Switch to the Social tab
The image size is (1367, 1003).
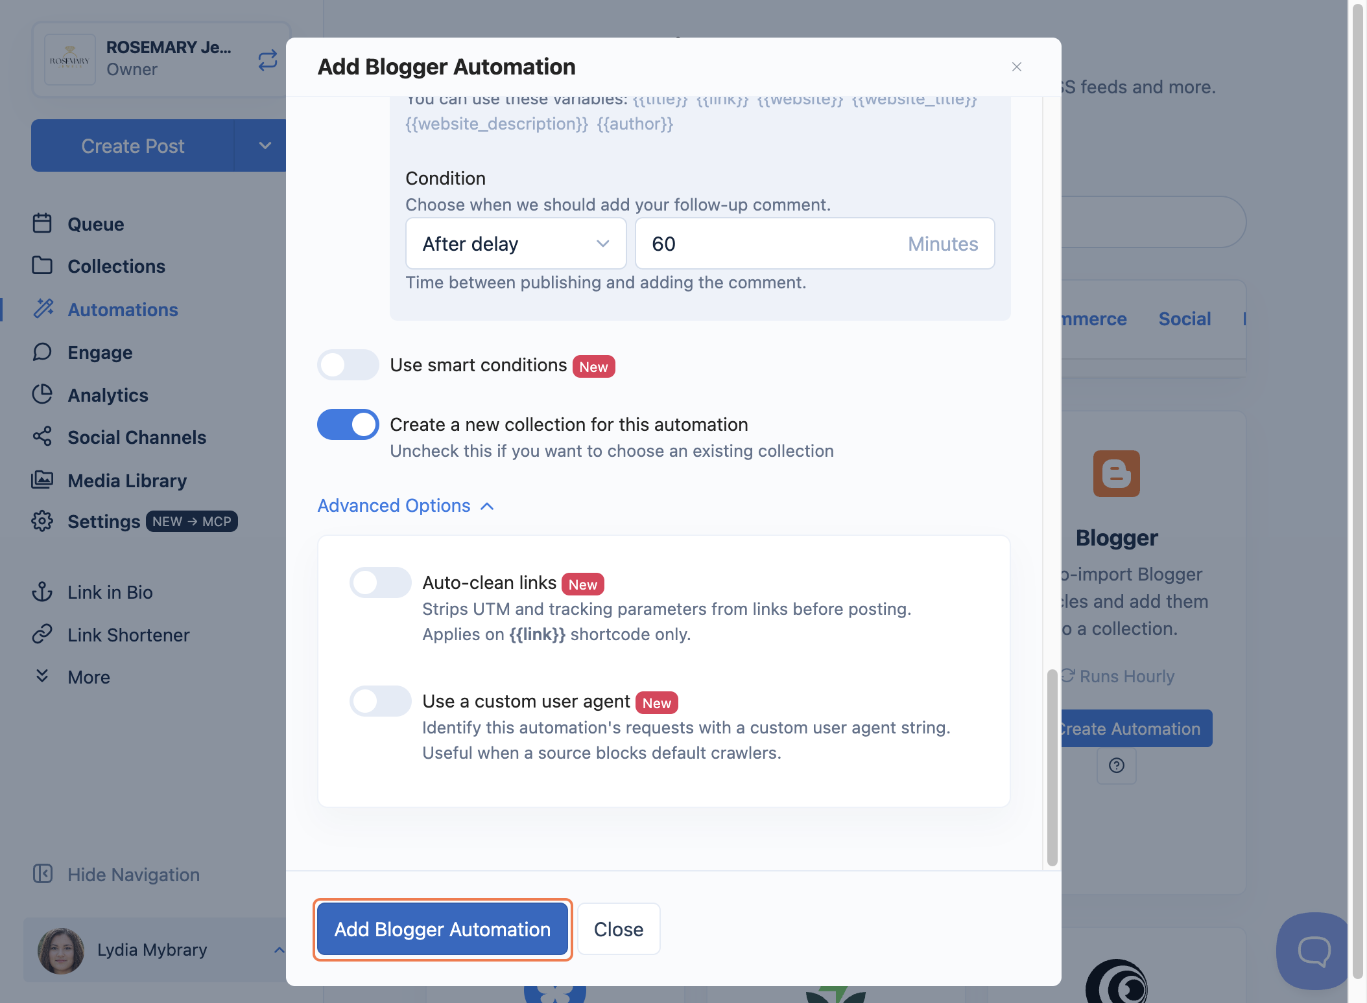[x=1185, y=319]
